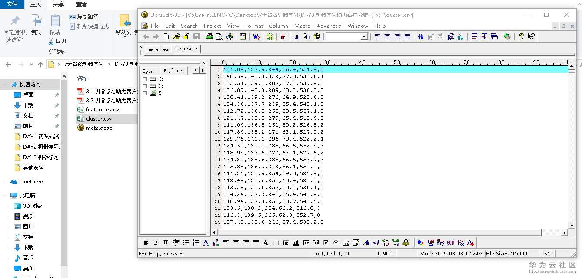Click the CSS icon in bottom toolbar
This screenshot has height=278, width=582.
431,243
